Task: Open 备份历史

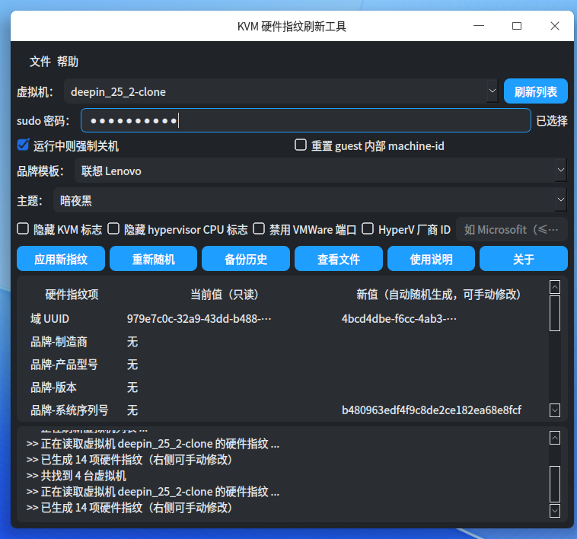Action: tap(246, 259)
